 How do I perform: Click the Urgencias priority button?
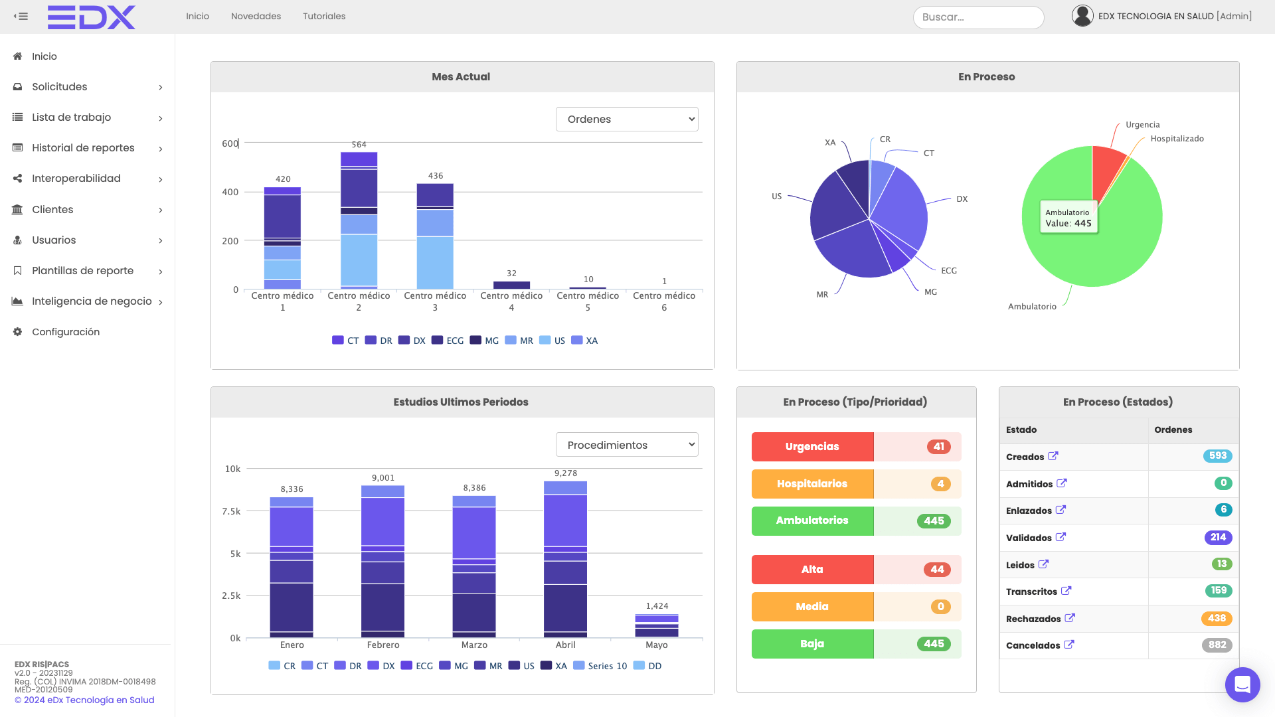coord(812,447)
